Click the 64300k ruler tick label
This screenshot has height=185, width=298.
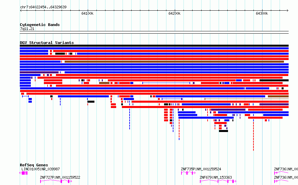(262, 13)
